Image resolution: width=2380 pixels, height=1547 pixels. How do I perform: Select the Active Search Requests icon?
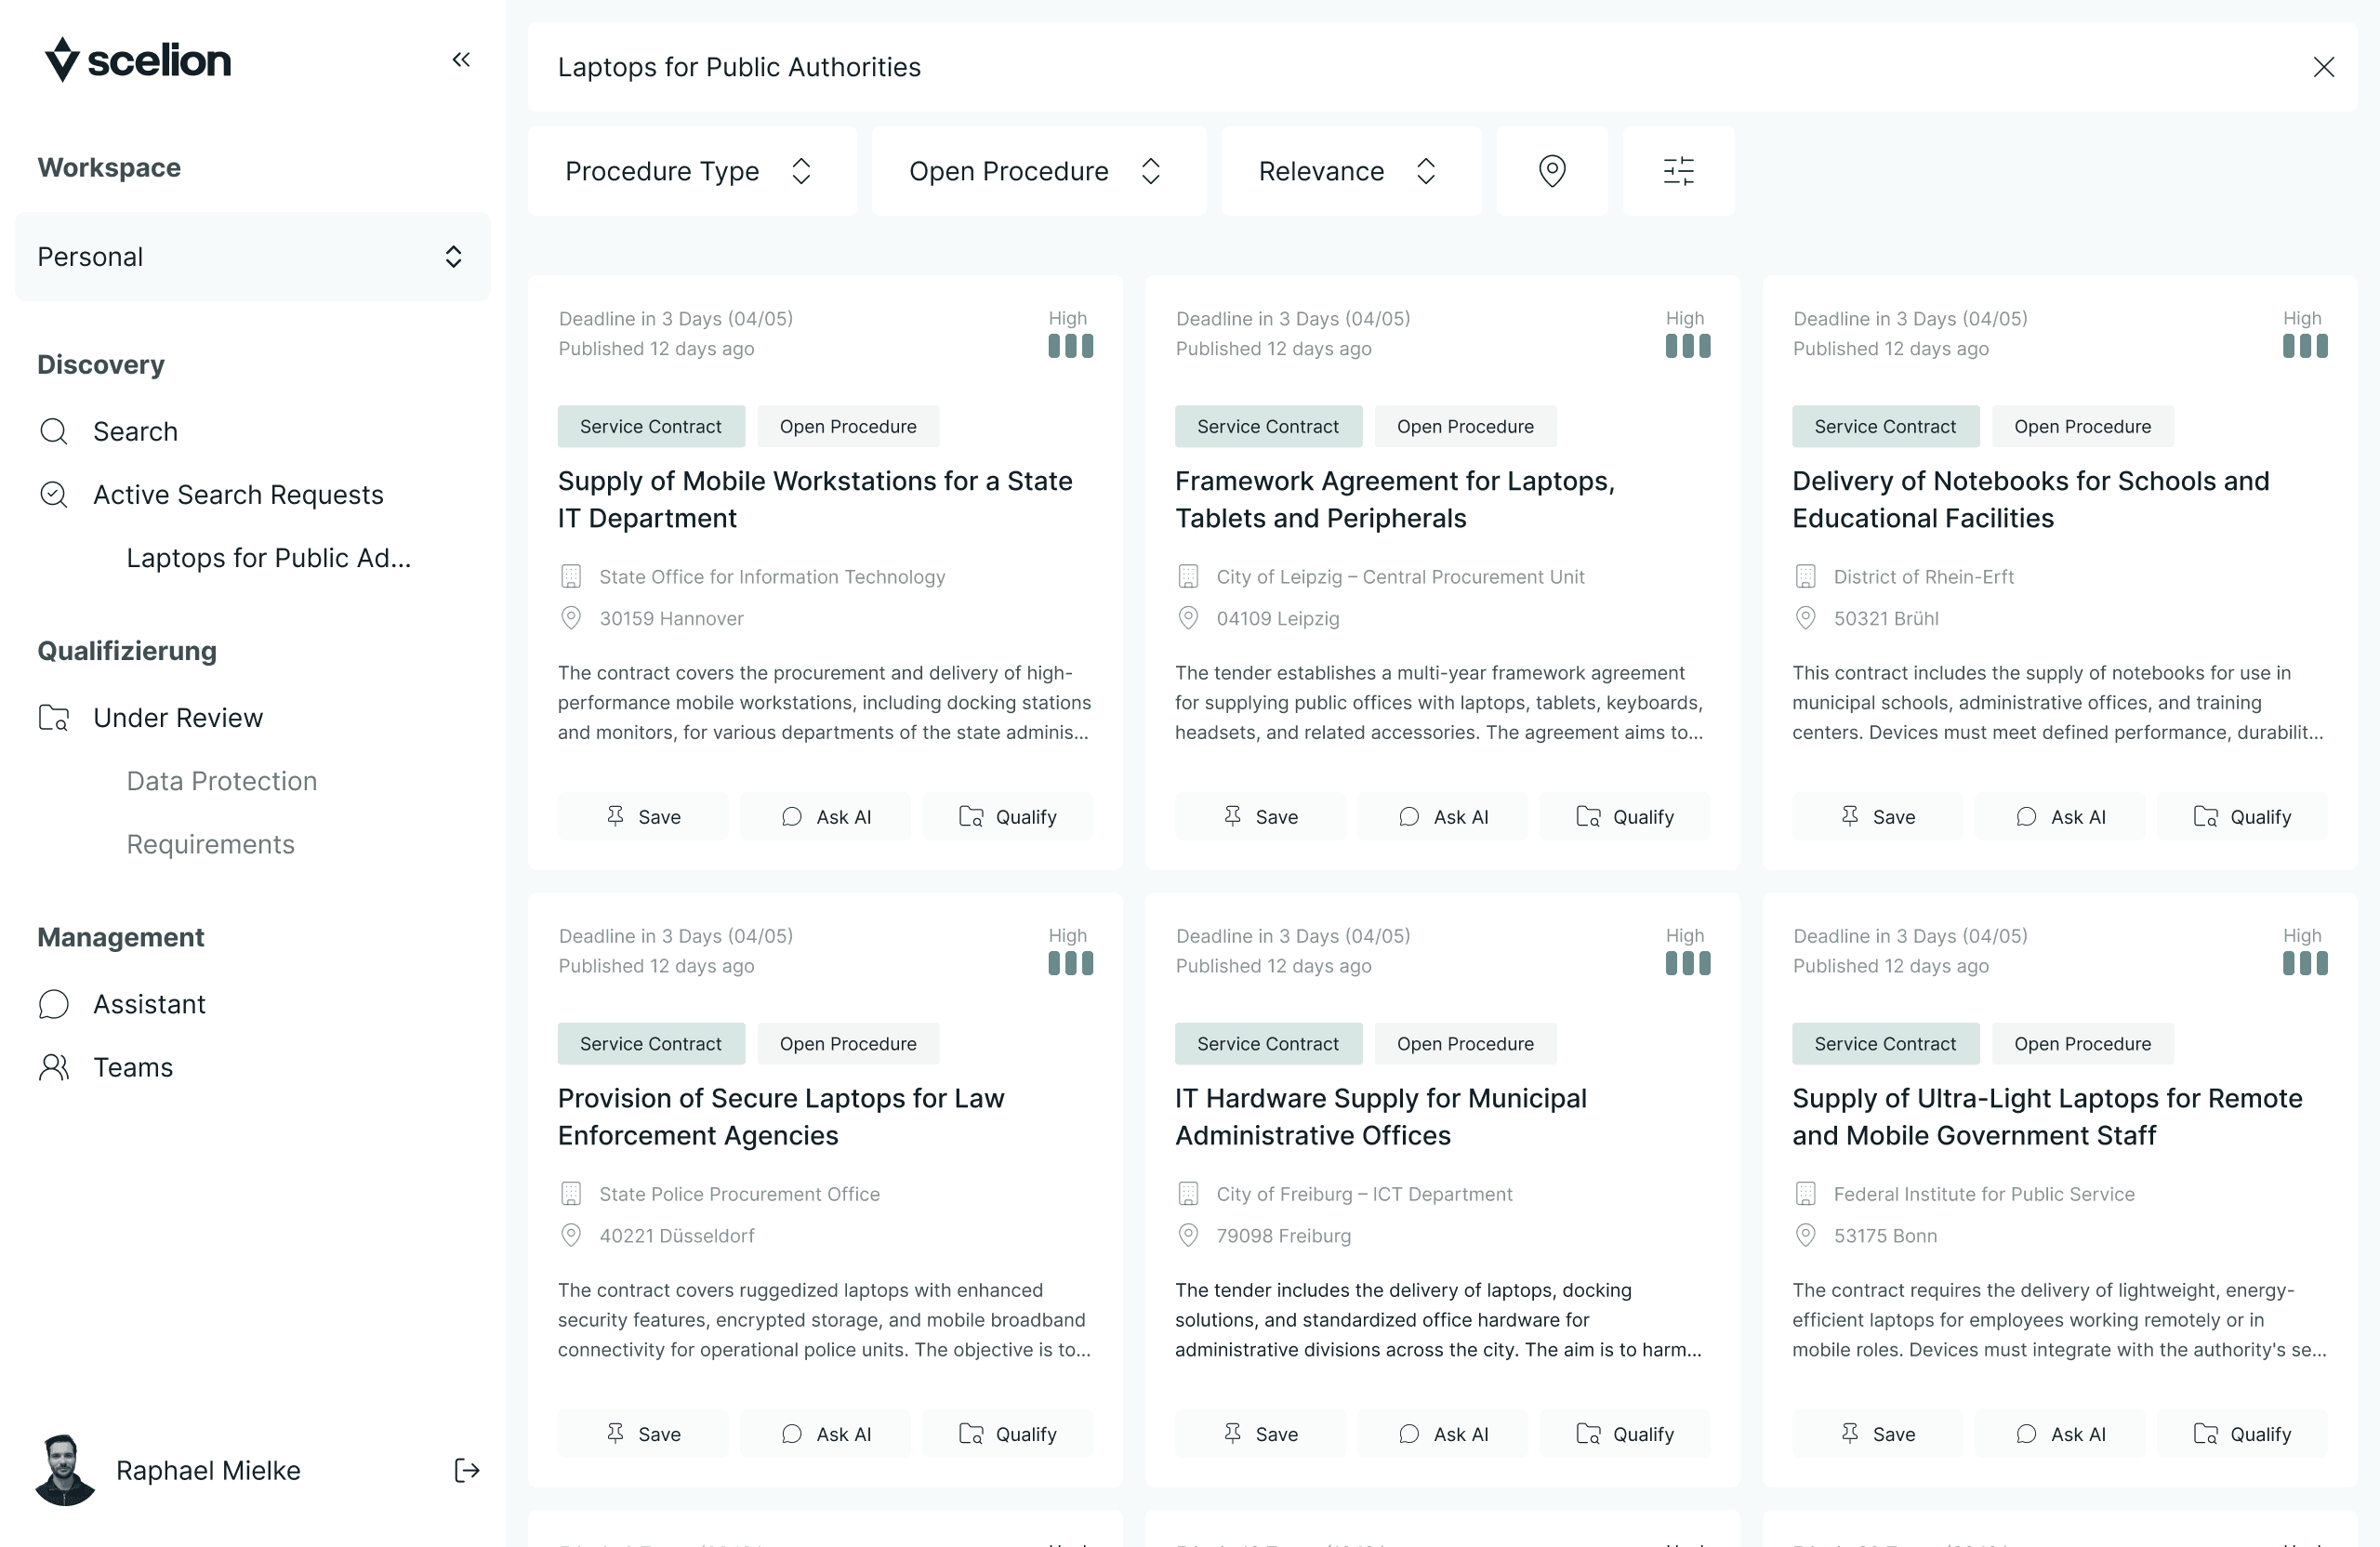pos(54,494)
